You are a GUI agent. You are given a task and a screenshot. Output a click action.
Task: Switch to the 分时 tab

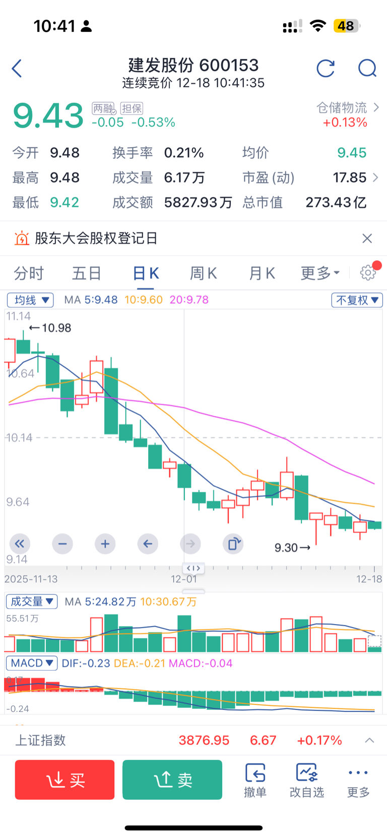pos(29,273)
